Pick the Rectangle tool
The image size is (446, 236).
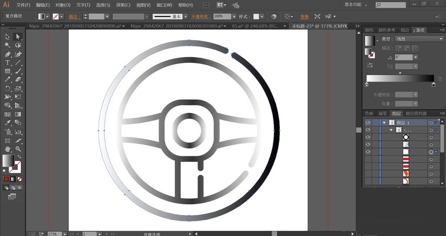8,71
